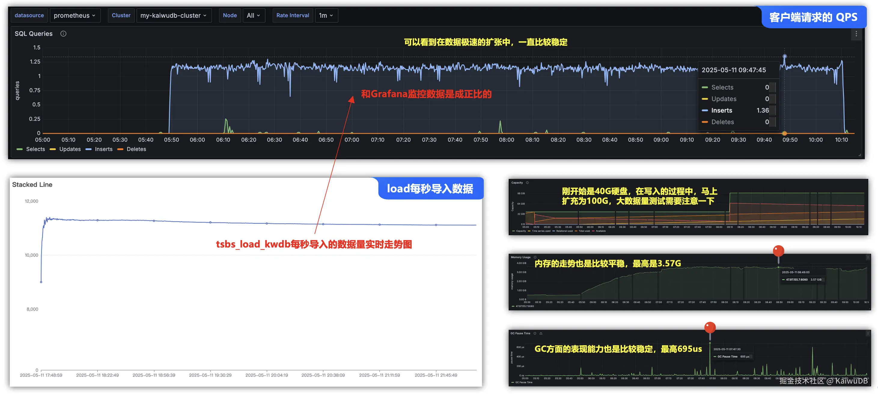
Task: Expand the Rate Interval 1m dropdown
Action: coord(326,15)
